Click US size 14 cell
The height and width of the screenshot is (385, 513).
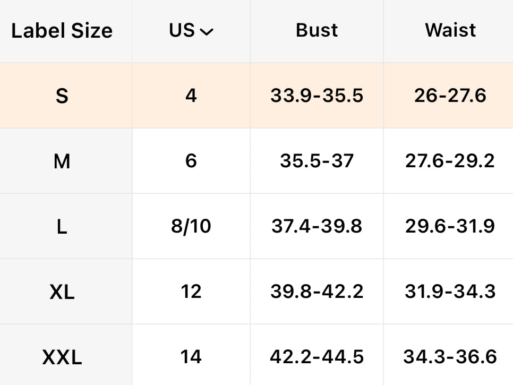point(191,357)
